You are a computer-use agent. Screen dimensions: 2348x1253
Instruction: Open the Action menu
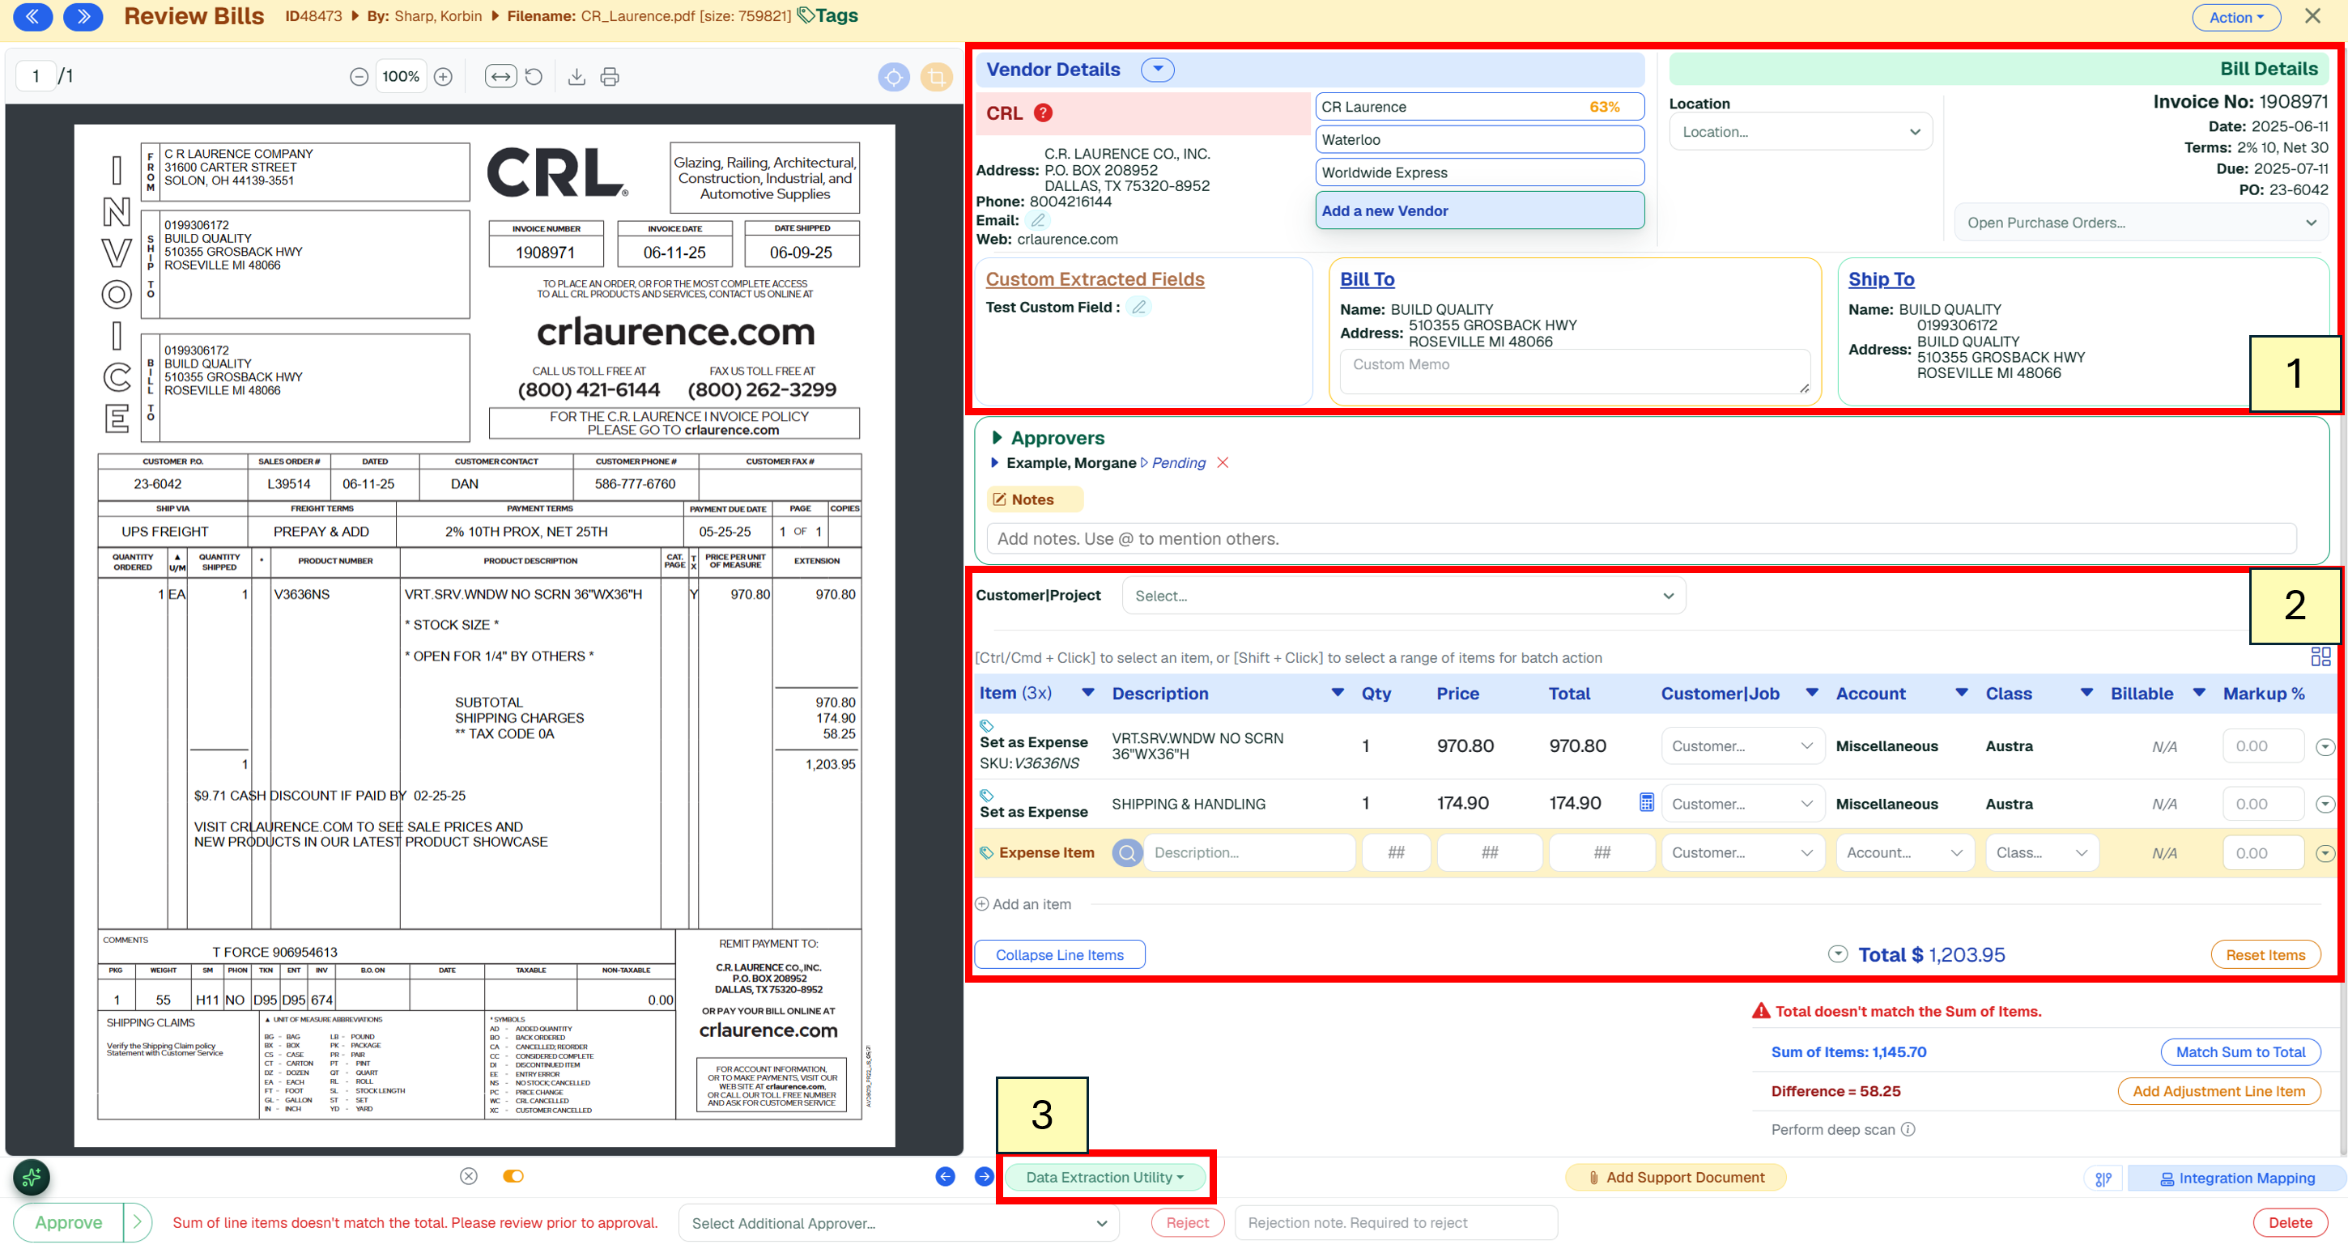(x=2236, y=17)
